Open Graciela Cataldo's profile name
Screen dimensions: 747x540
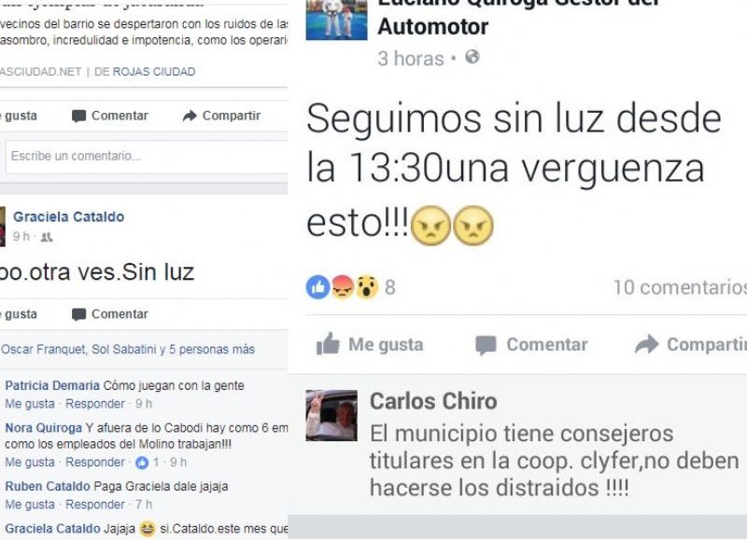[x=68, y=217]
